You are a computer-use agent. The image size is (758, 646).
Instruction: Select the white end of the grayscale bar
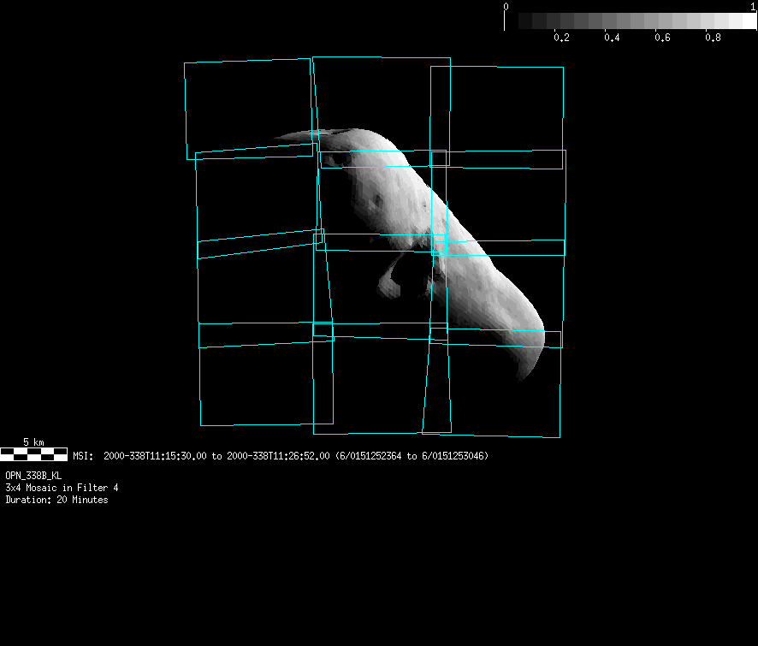coord(743,21)
